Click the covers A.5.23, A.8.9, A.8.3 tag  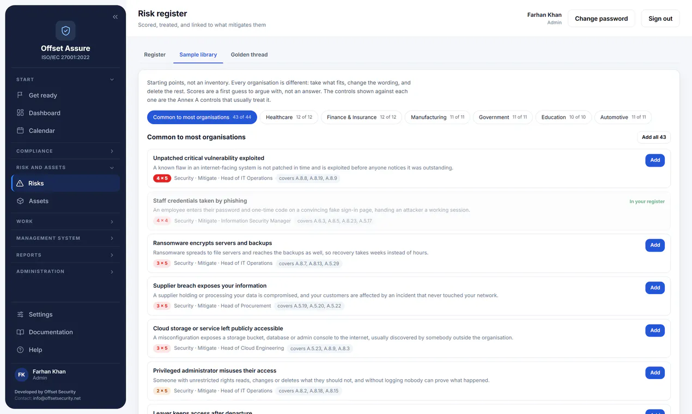(320, 348)
